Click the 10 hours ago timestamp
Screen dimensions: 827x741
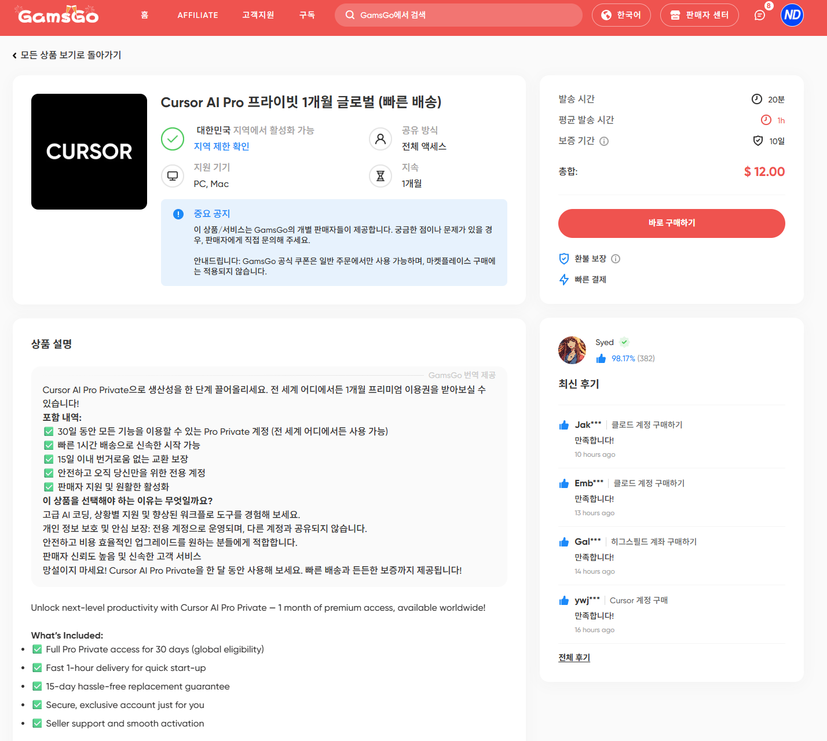click(595, 454)
